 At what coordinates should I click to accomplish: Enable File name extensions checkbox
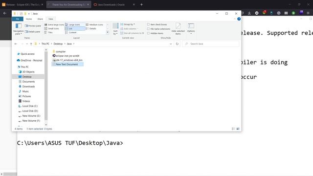point(158,29)
